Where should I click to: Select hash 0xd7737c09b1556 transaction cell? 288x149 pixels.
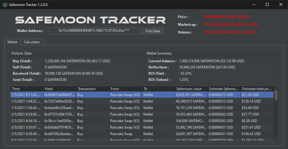click(59, 114)
